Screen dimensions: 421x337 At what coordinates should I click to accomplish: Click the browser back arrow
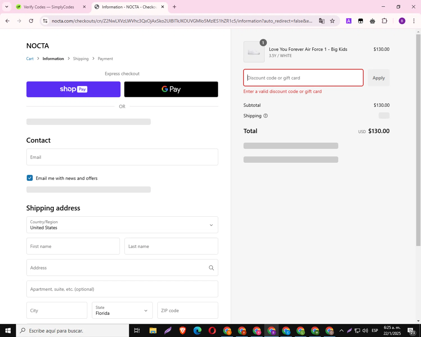[x=8, y=21]
